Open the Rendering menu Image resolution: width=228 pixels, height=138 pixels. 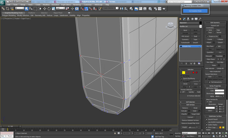[77, 5]
